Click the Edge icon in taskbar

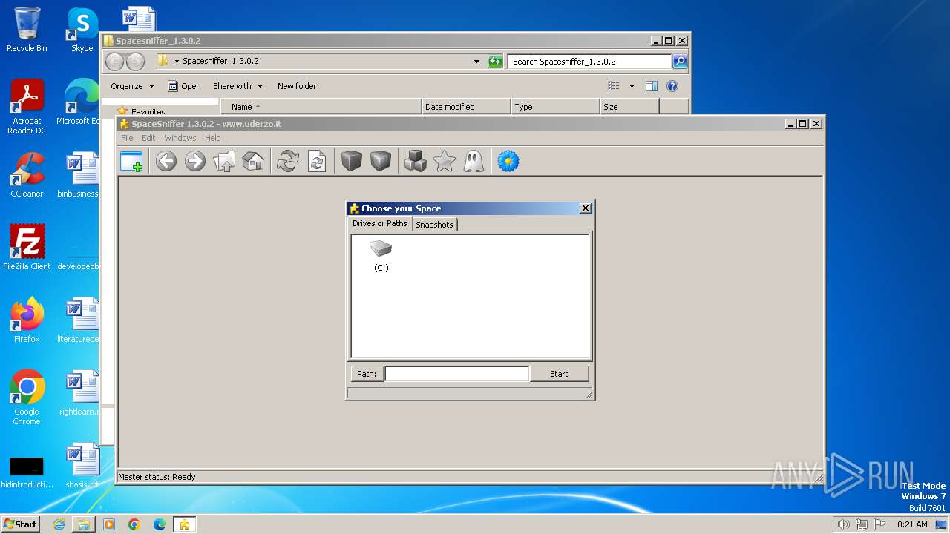(x=160, y=524)
